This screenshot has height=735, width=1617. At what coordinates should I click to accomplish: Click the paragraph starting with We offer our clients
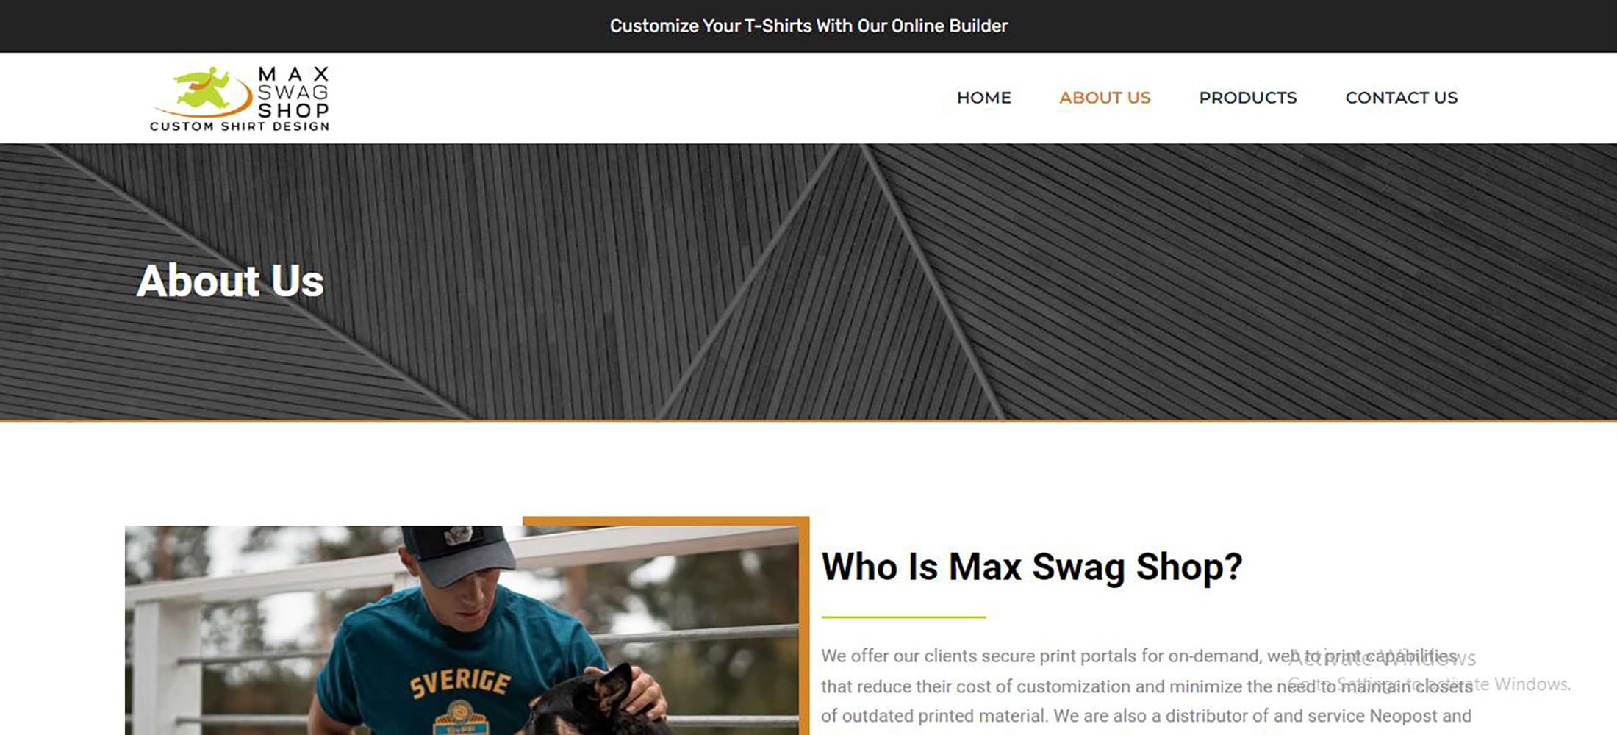pos(1147,686)
